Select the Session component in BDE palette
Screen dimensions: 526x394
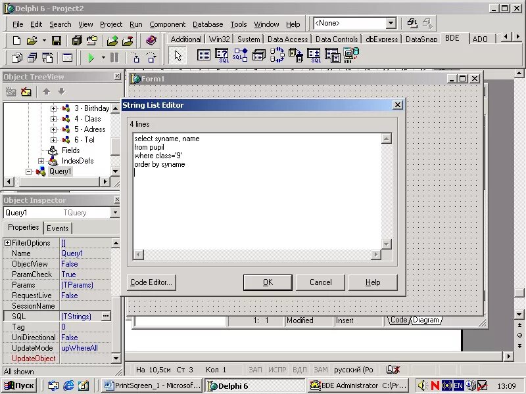tap(277, 55)
